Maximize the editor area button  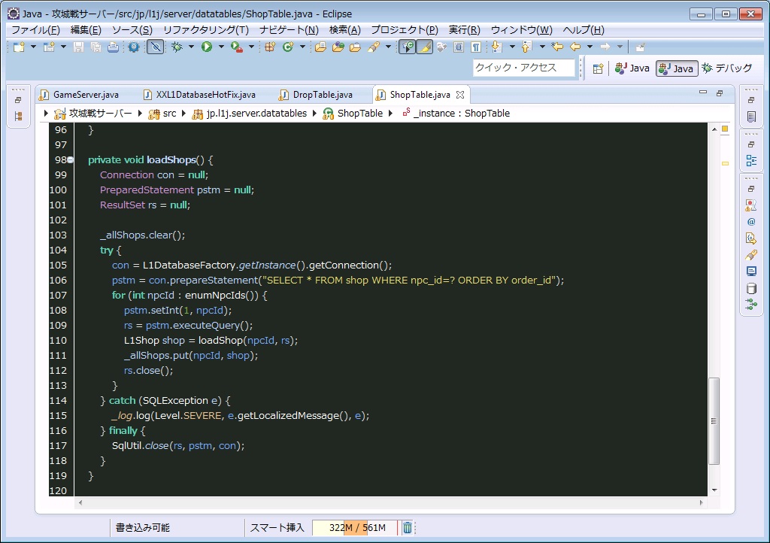pos(720,93)
